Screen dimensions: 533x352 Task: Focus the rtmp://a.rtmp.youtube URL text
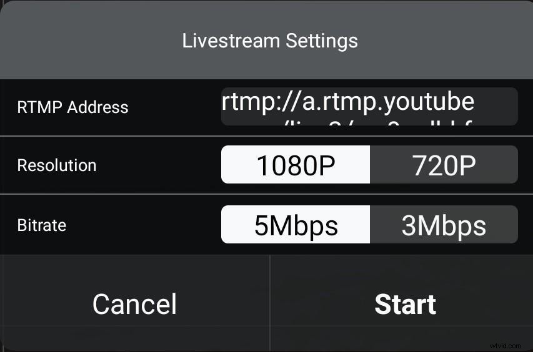[x=347, y=100]
